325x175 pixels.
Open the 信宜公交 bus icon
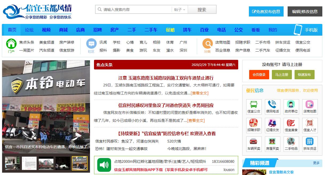click(254, 104)
